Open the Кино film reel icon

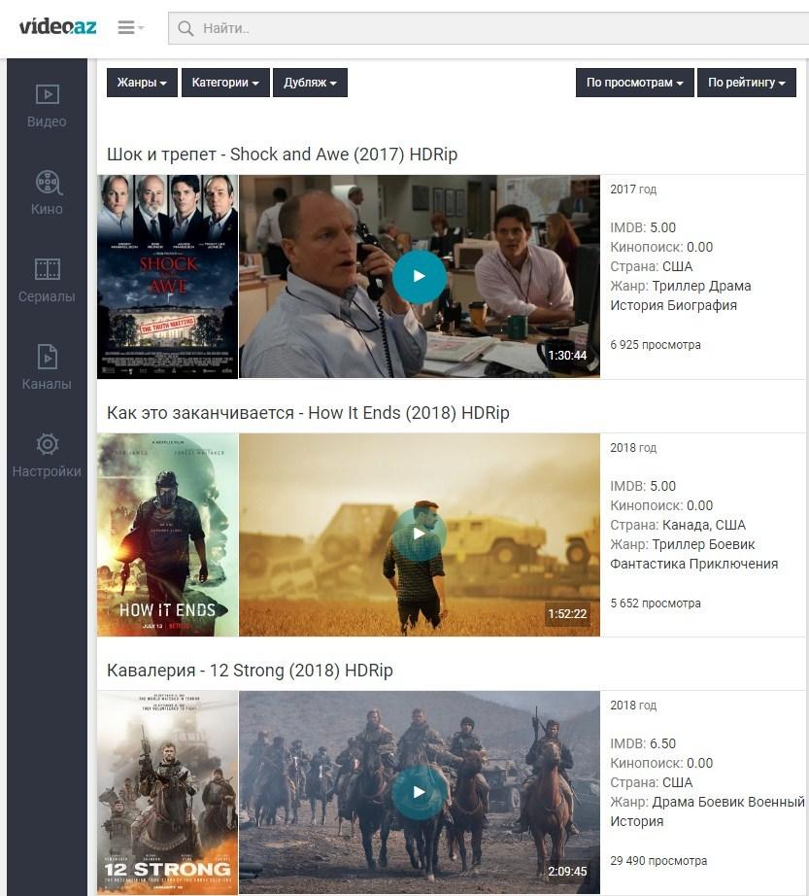pyautogui.click(x=48, y=183)
